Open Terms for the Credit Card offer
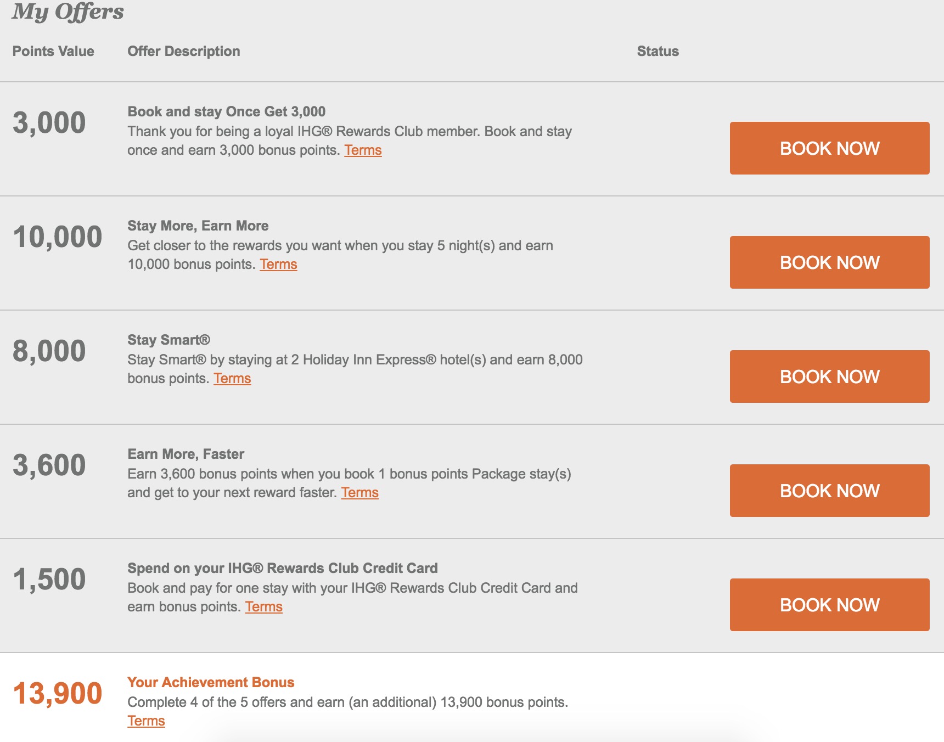This screenshot has width=944, height=742. click(x=263, y=607)
